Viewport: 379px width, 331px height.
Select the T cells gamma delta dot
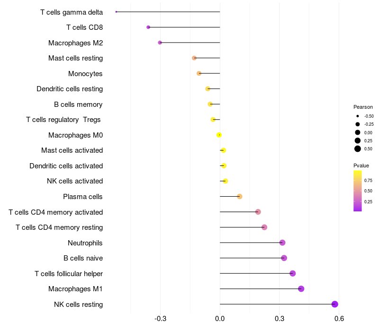116,12
